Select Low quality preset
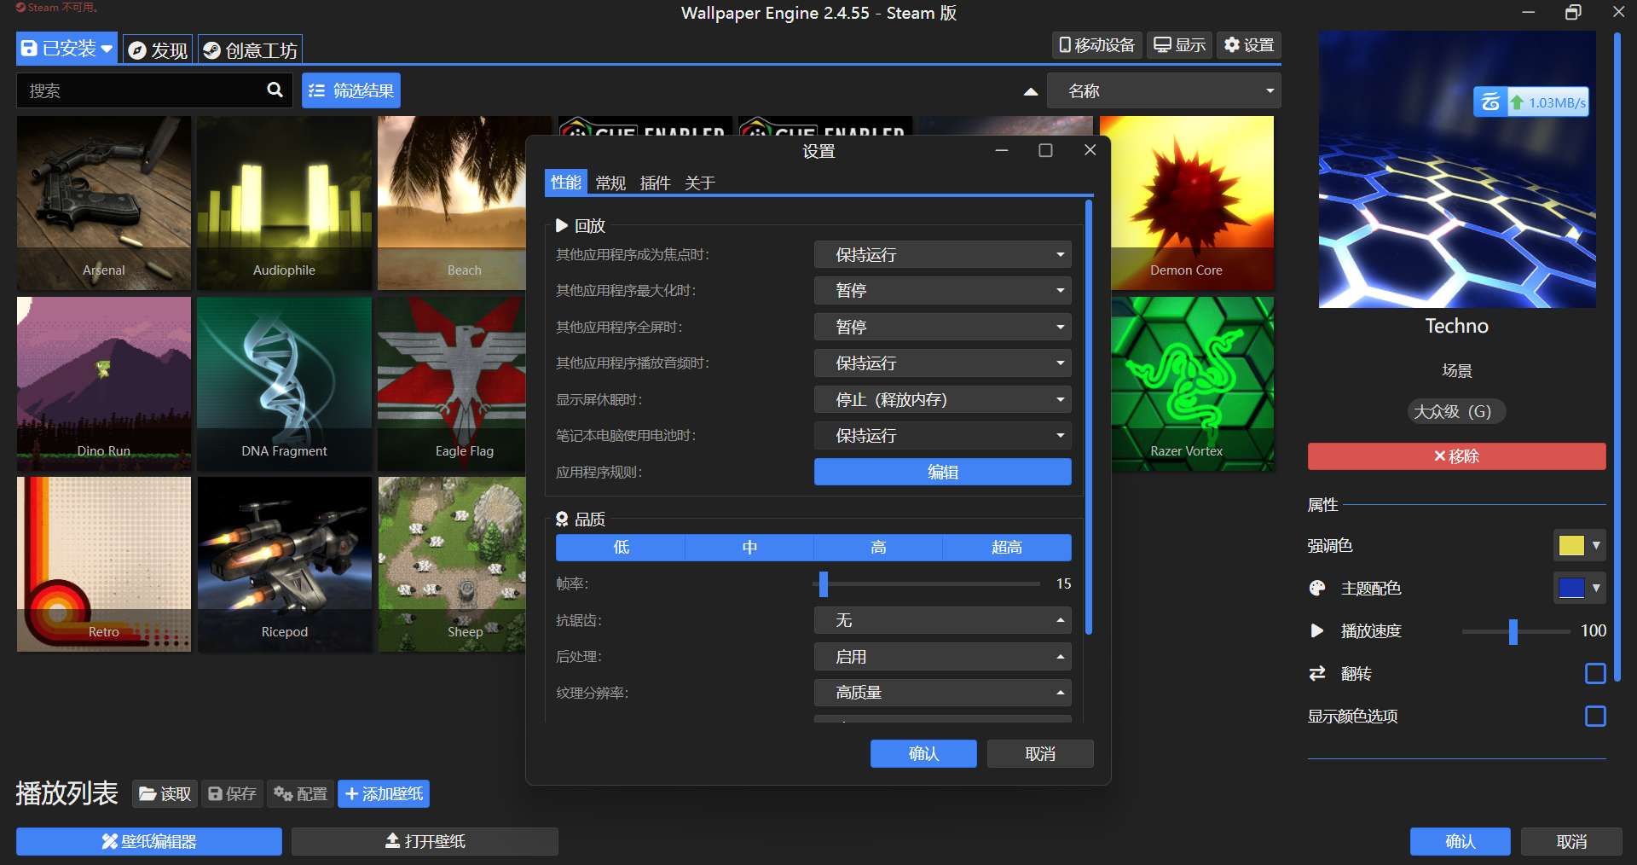Screen dimensions: 1637x865 (621, 547)
